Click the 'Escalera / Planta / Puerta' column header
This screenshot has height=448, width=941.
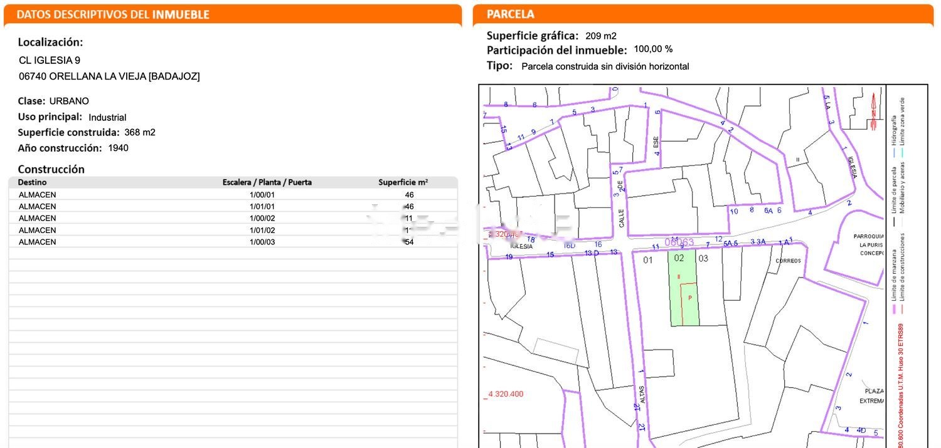(x=267, y=182)
